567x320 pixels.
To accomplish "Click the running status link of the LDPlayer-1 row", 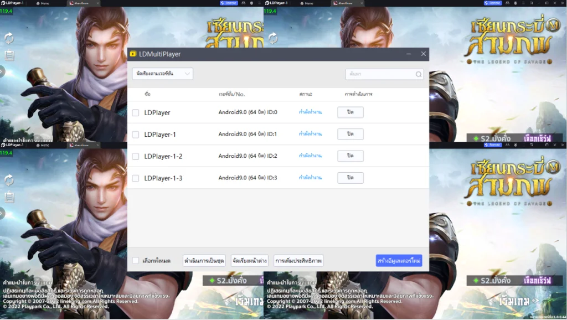I will pyautogui.click(x=310, y=134).
